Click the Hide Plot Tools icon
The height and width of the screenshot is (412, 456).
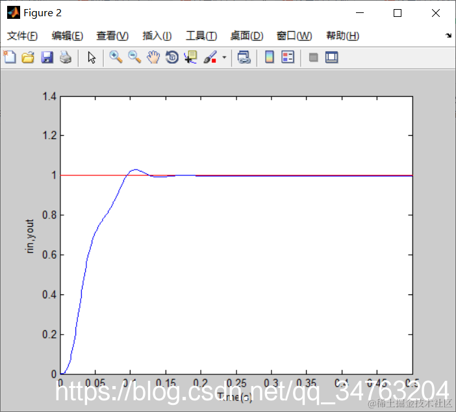[x=313, y=57]
